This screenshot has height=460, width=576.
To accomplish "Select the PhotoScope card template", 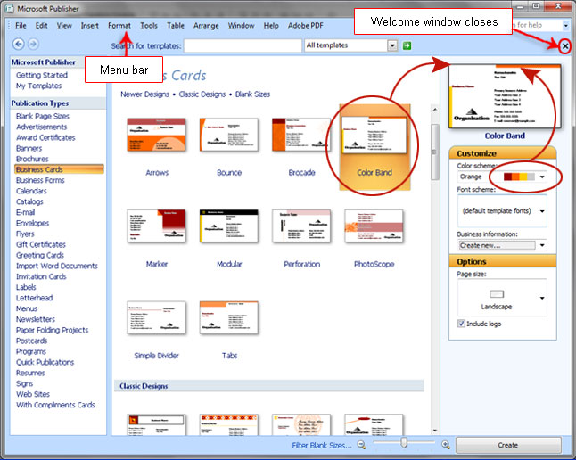I will 374,226.
